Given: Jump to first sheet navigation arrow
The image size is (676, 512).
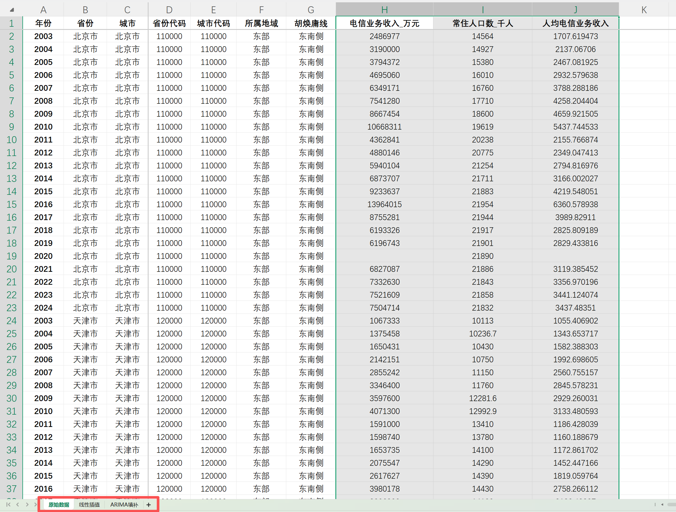Looking at the screenshot, I should pyautogui.click(x=8, y=504).
